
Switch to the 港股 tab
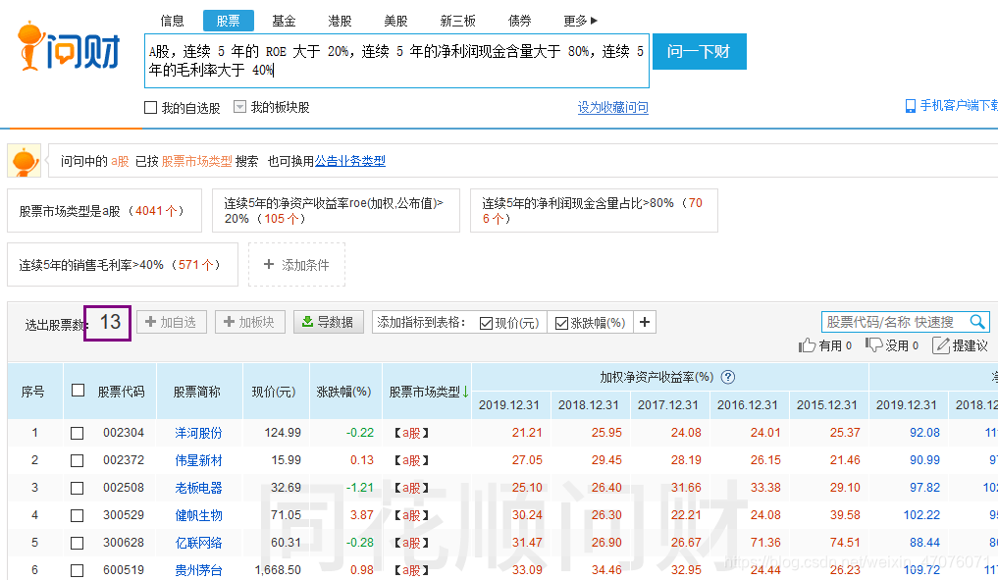pyautogui.click(x=340, y=21)
